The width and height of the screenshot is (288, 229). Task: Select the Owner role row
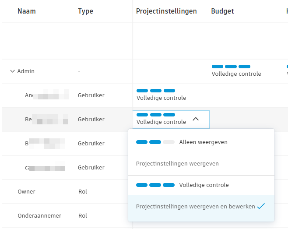[26, 192]
